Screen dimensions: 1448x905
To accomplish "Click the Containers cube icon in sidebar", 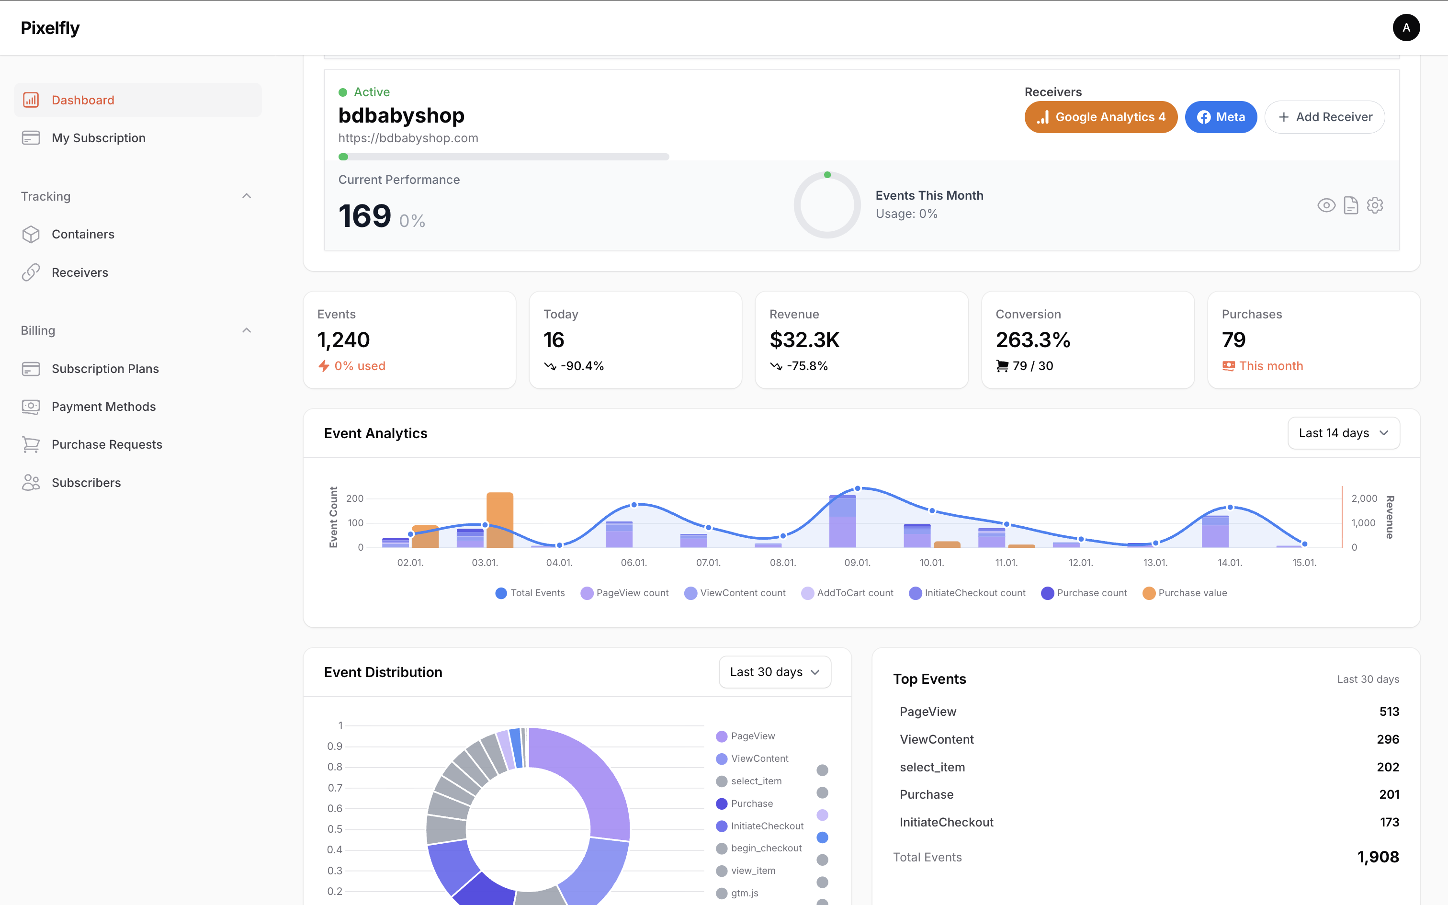I will coord(31,234).
